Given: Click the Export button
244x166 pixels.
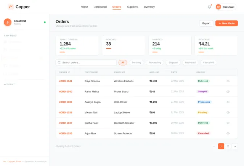Looking at the screenshot, I should pos(206,23).
